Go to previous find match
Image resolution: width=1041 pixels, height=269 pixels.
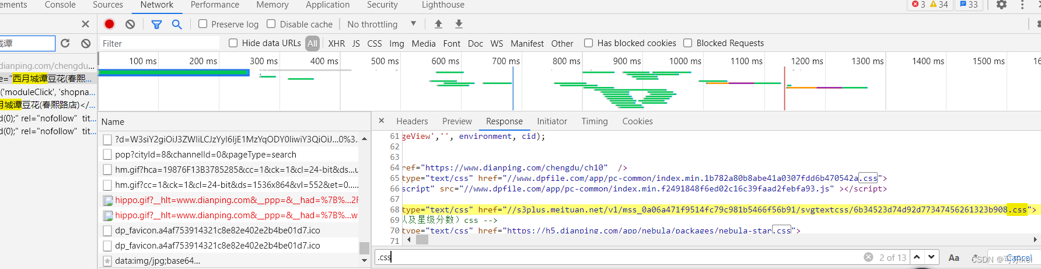pyautogui.click(x=917, y=257)
